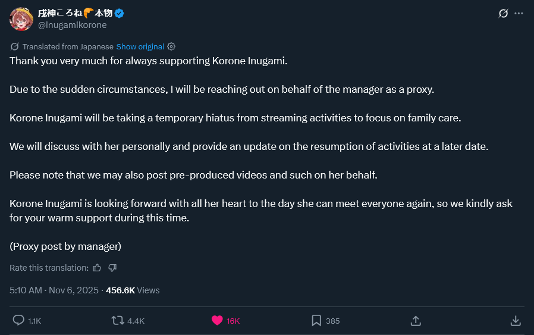The height and width of the screenshot is (335, 534).
Task: Toggle the pink heart like button
Action: (217, 321)
